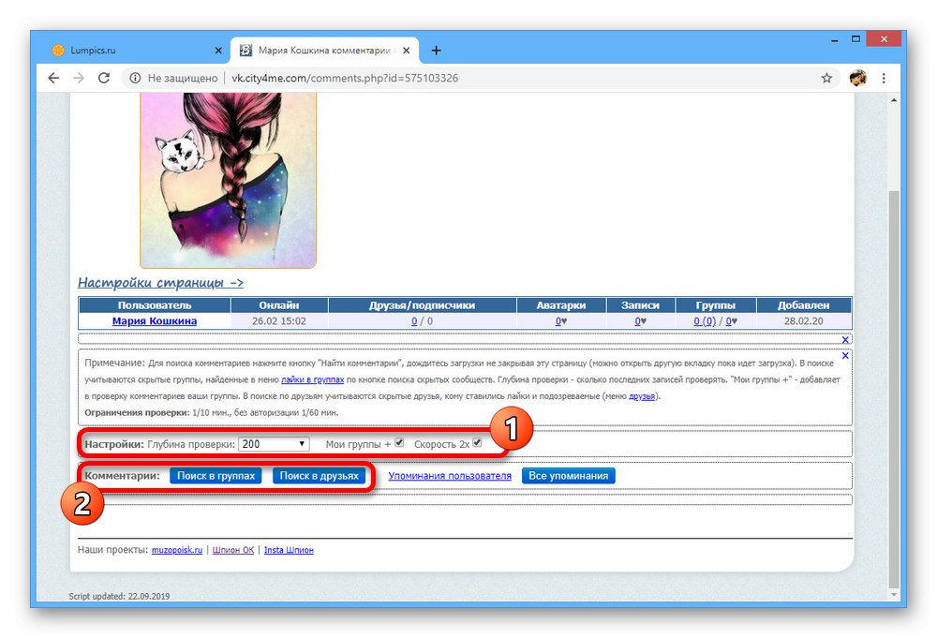Open the Chrome profile avatar
The height and width of the screenshot is (638, 937).
coord(858,78)
